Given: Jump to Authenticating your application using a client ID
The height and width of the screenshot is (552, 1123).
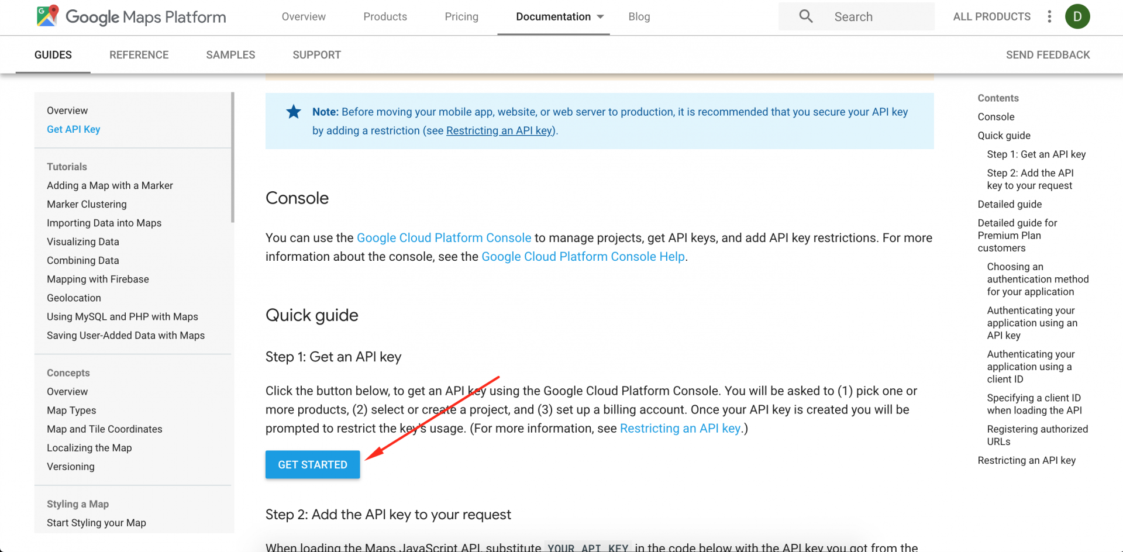Looking at the screenshot, I should point(1031,367).
